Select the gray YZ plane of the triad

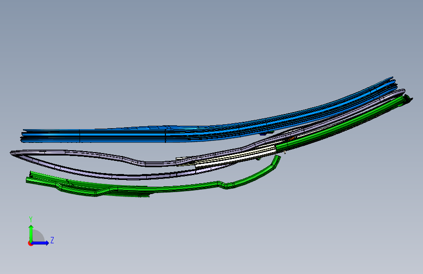click(x=39, y=236)
